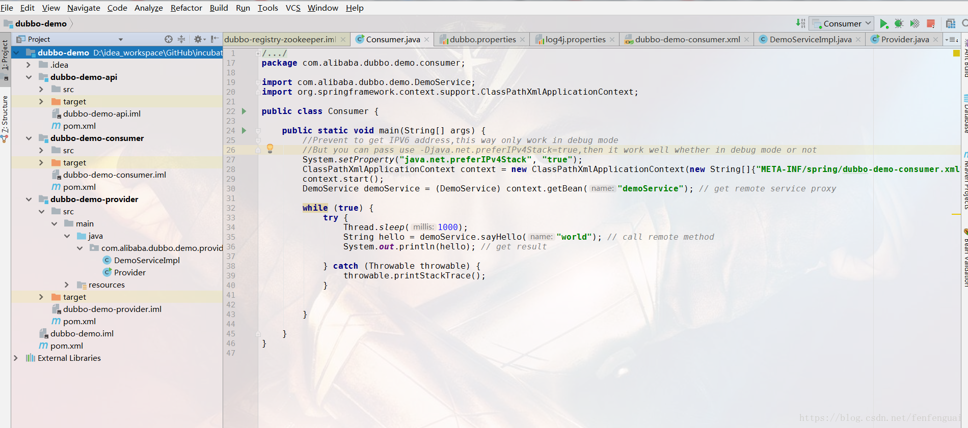Close the log4j.properties tab
Image resolution: width=968 pixels, height=428 pixels.
[612, 40]
